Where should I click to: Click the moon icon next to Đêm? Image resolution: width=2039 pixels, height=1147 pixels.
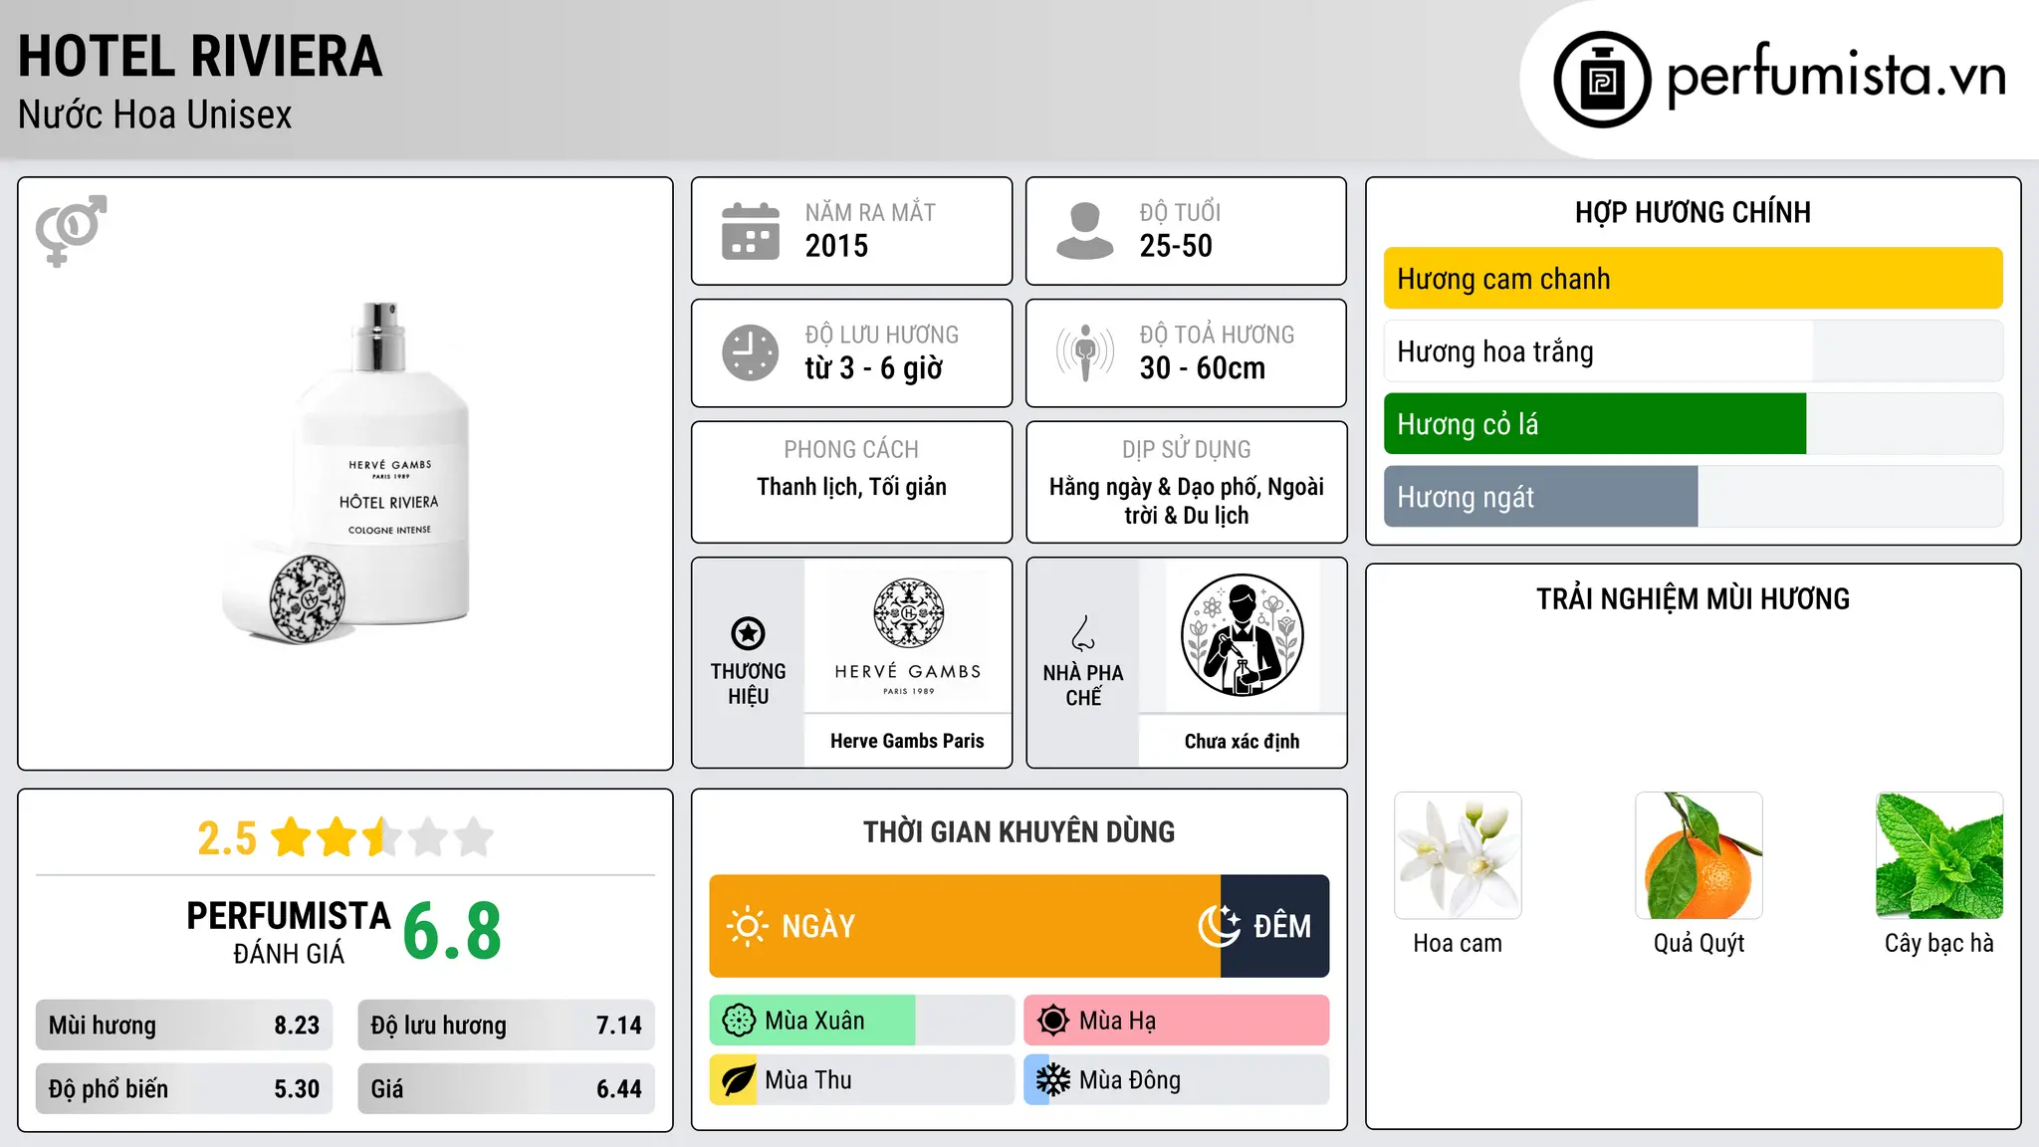(1220, 926)
